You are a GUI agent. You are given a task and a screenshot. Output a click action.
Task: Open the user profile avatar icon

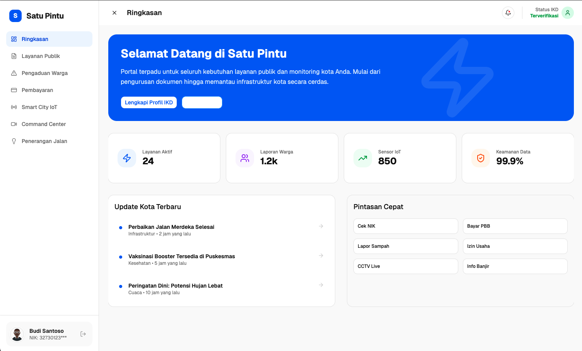pos(567,13)
